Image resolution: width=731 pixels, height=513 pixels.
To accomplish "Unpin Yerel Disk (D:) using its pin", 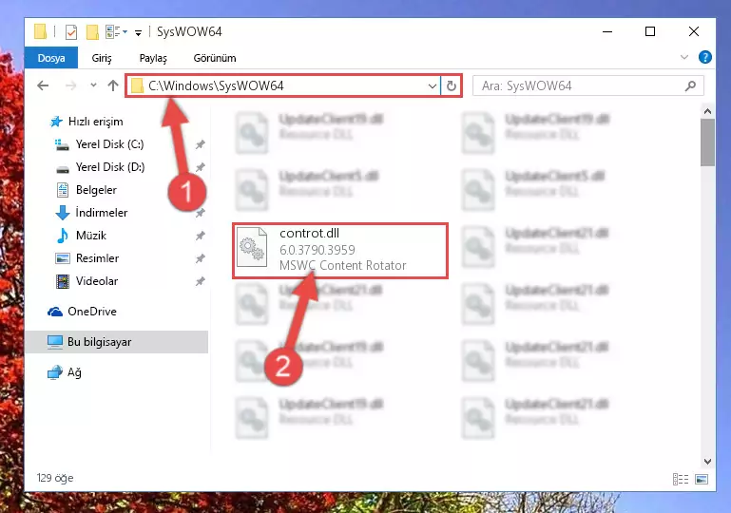I will (200, 167).
